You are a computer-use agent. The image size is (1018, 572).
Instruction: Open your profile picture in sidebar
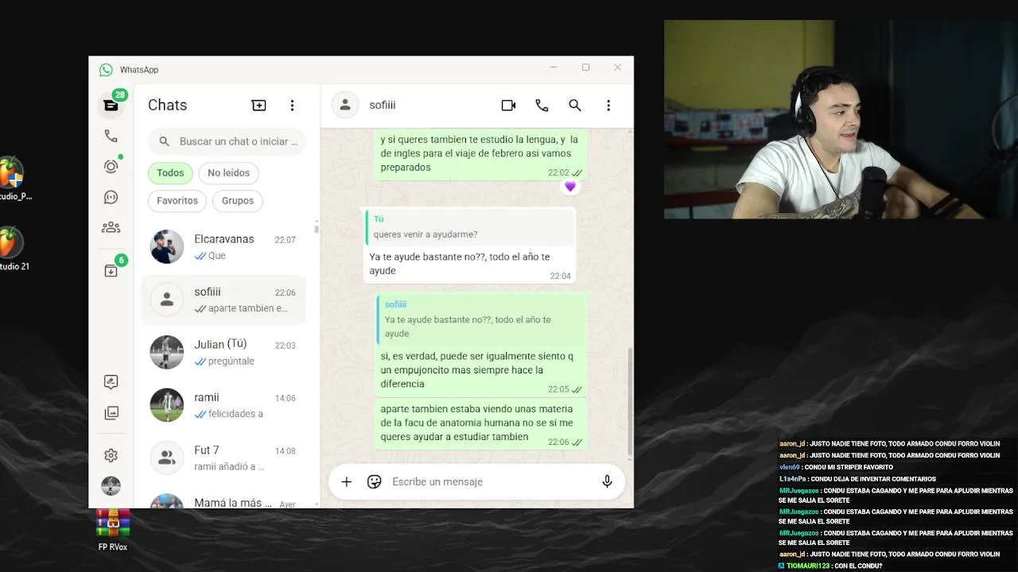pos(111,485)
